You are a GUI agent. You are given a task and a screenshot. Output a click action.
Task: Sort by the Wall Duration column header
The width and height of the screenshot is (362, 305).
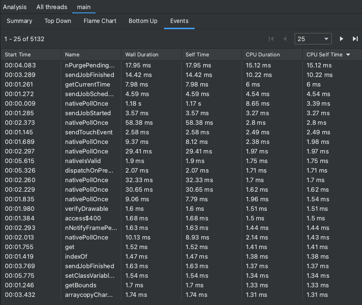[142, 54]
